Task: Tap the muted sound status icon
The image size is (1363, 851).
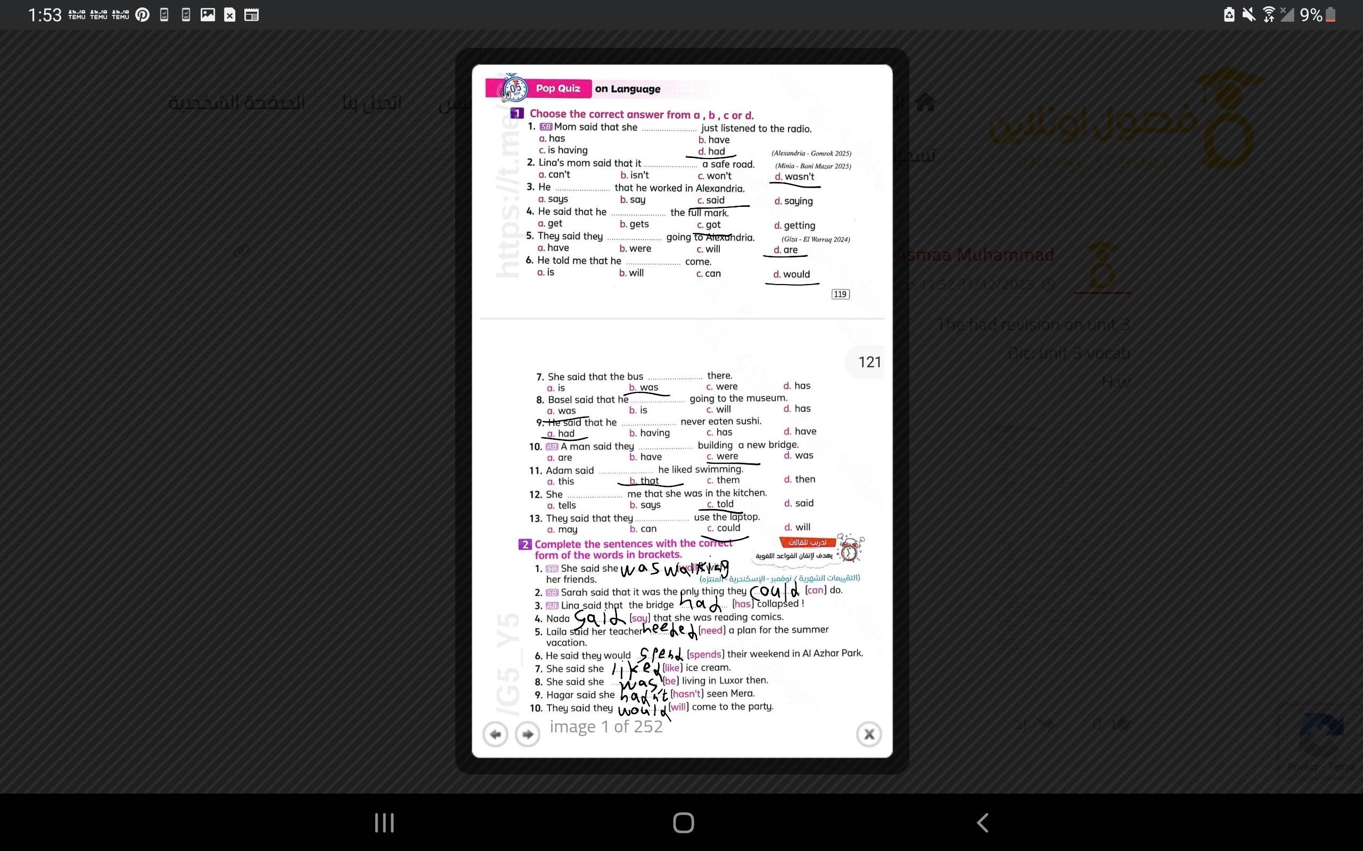Action: pyautogui.click(x=1249, y=15)
